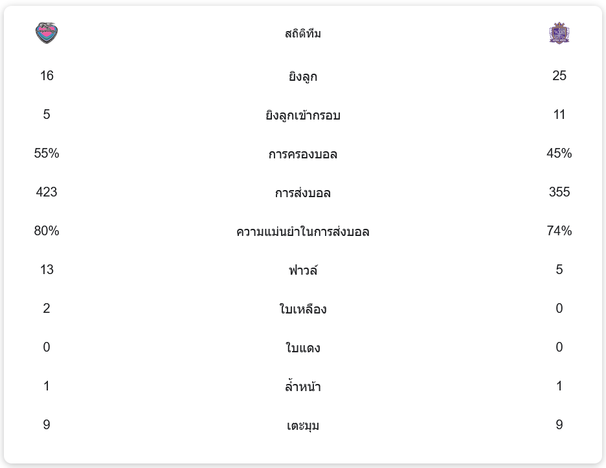
Task: Select the "เตะมุม" corners label
Action: (x=303, y=426)
